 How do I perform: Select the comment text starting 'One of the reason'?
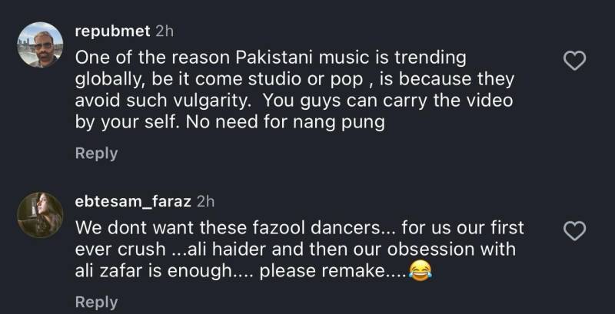coord(294,91)
